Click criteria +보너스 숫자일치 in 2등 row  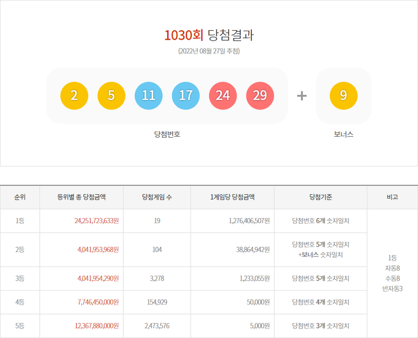tap(320, 255)
